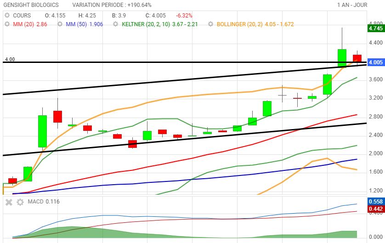Remove the MACD panel with X

[x=9, y=202]
